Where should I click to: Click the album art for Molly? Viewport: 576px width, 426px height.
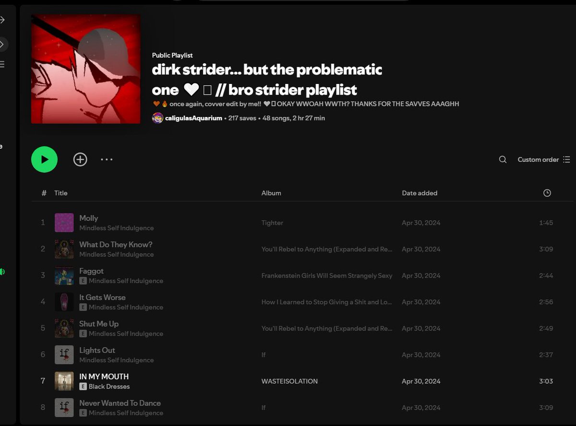64,222
